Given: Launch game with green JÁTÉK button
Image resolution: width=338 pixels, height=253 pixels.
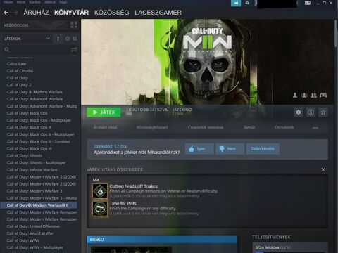Looking at the screenshot, I should coord(104,112).
